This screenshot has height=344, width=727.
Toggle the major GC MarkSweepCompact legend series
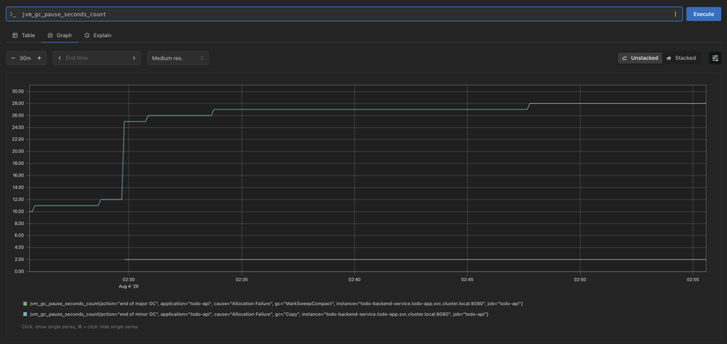tap(273, 303)
